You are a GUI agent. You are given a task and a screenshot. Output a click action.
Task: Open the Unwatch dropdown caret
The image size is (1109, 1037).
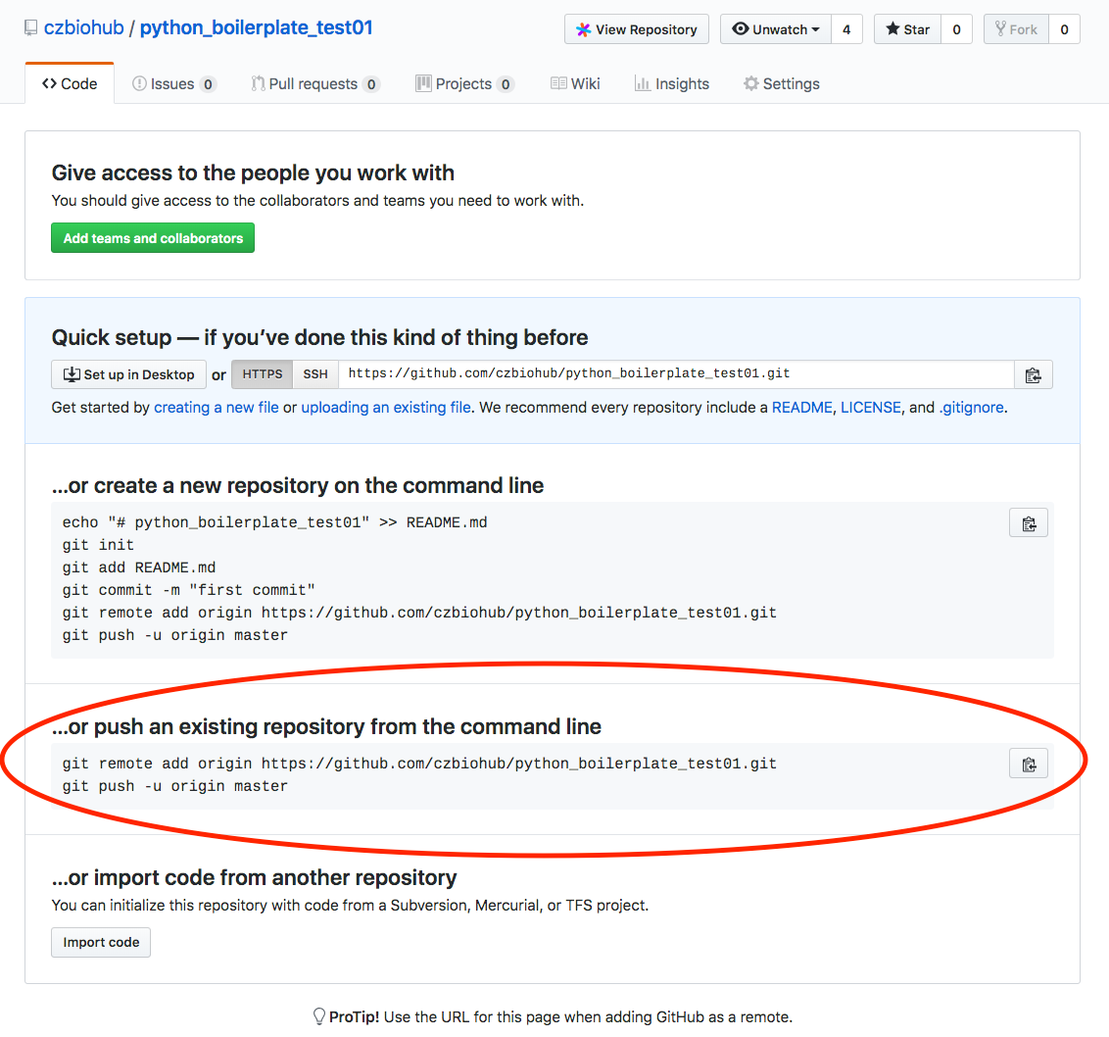[x=815, y=29]
